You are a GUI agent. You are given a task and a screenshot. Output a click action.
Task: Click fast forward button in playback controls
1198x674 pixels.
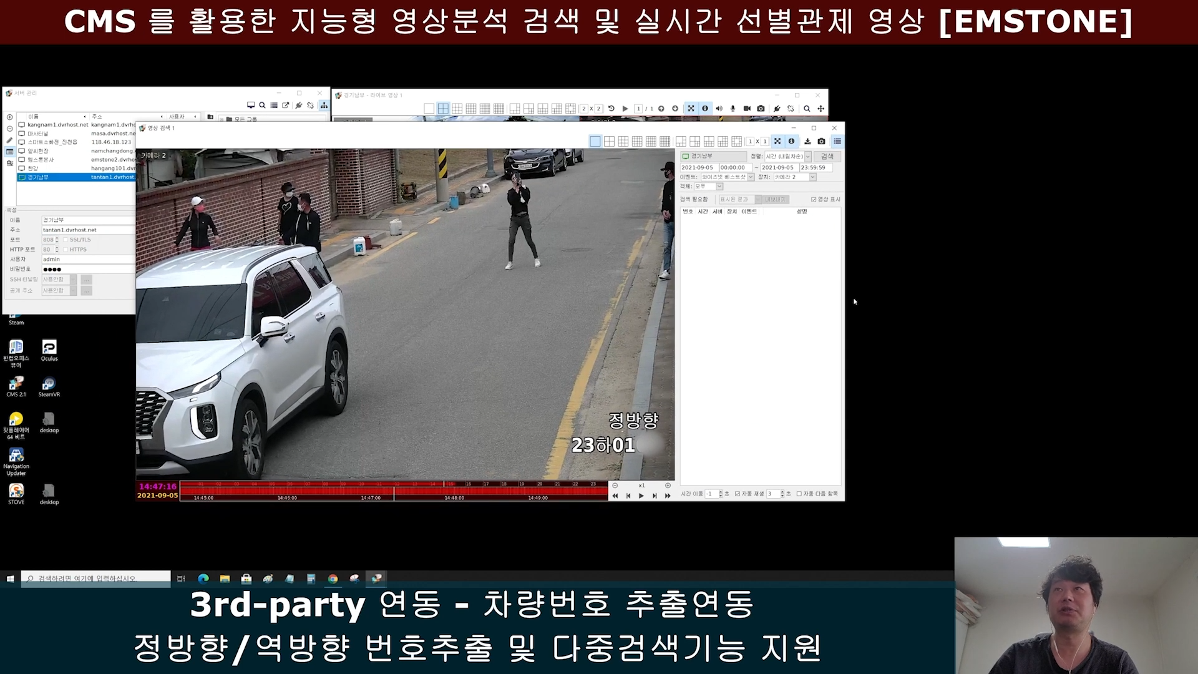[668, 496]
